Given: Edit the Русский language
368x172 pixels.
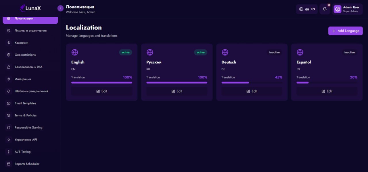Looking at the screenshot, I should pos(177,91).
